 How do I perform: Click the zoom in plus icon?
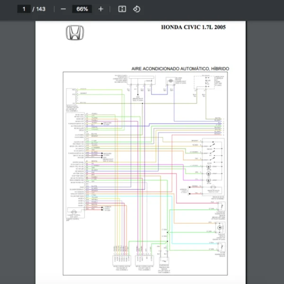pos(100,9)
